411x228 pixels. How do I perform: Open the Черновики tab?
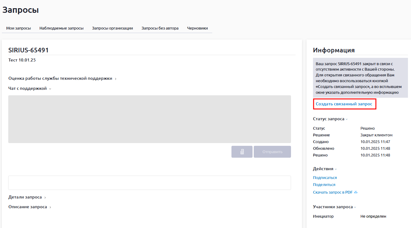pos(197,28)
